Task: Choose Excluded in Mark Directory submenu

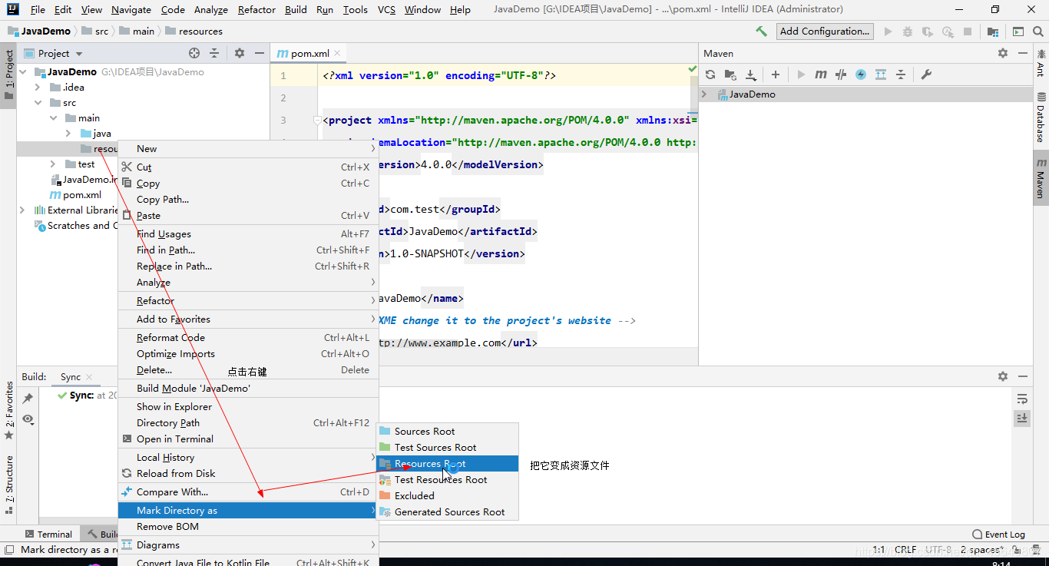Action: click(448, 496)
